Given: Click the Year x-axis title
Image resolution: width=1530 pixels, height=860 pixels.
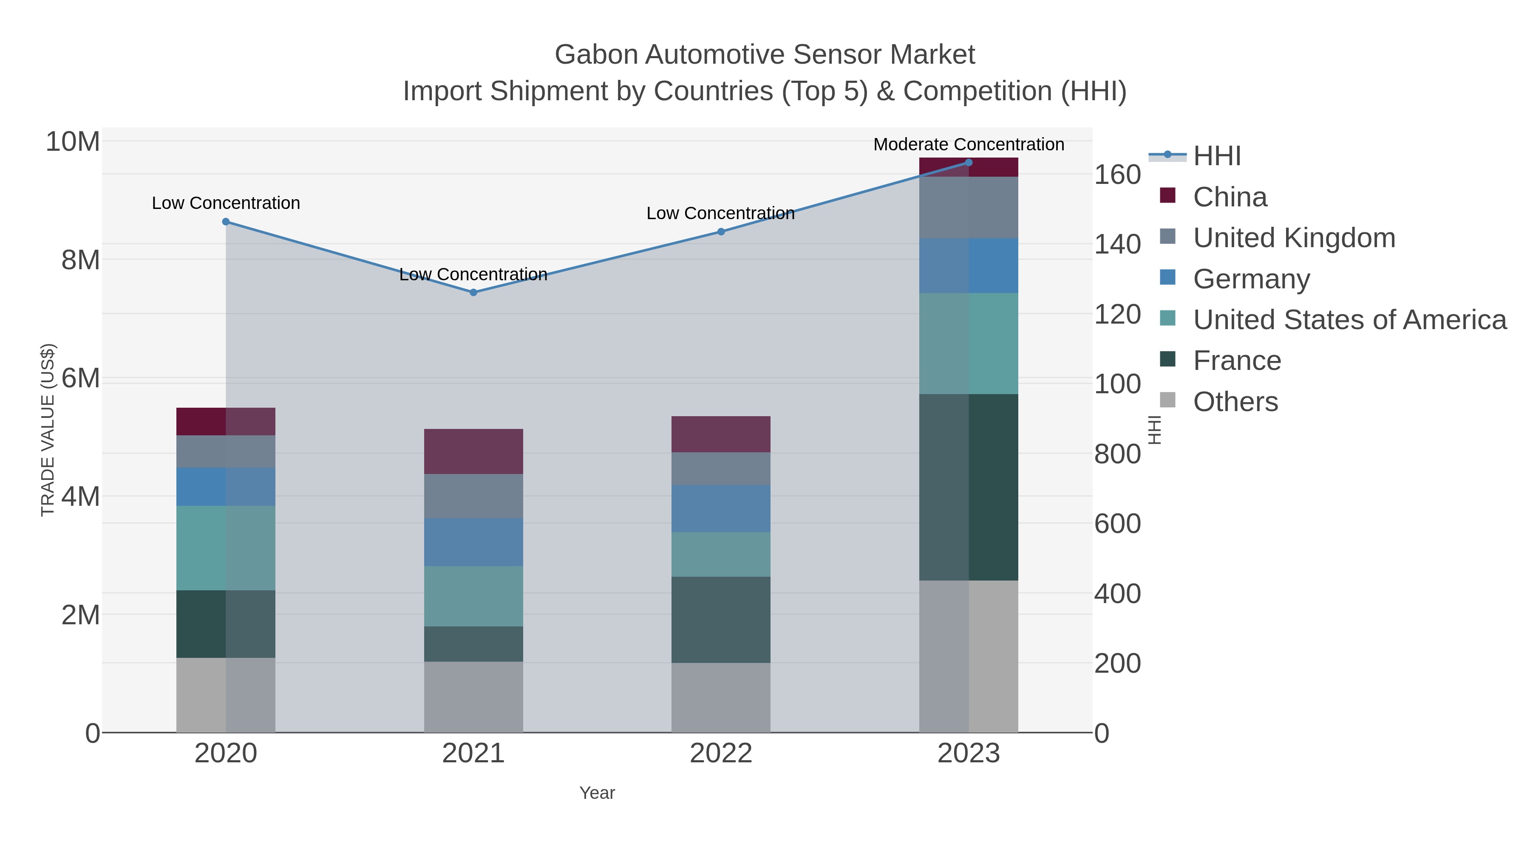Looking at the screenshot, I should pos(598,793).
